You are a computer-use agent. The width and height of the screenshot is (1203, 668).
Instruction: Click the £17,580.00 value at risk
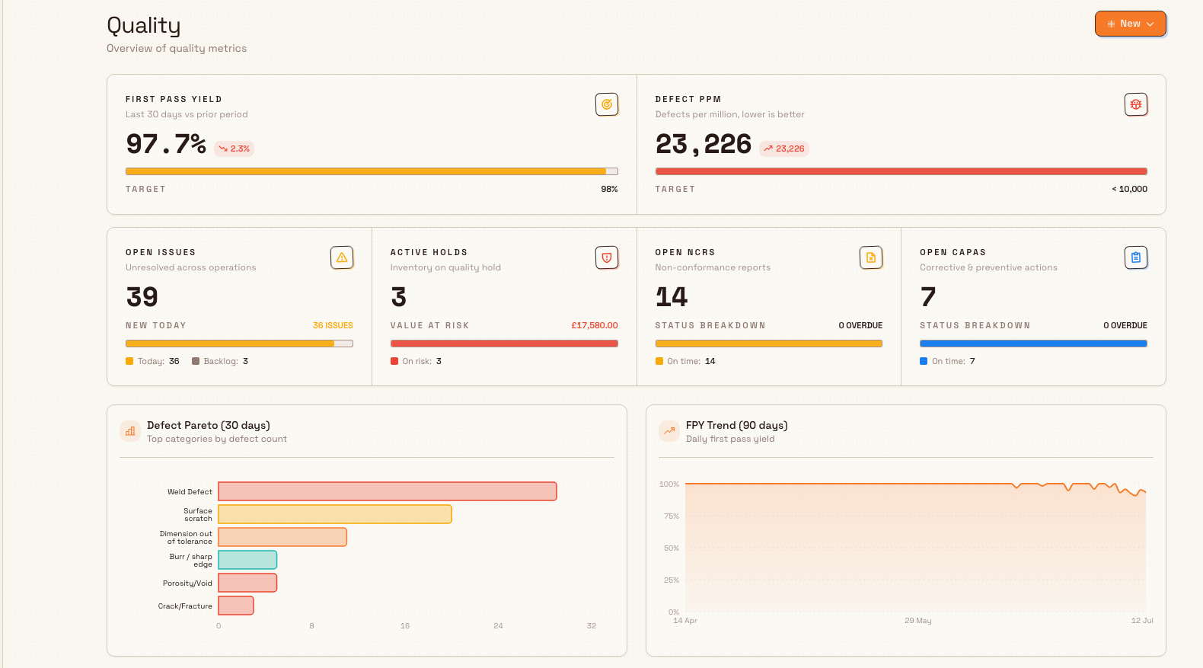[x=595, y=325]
